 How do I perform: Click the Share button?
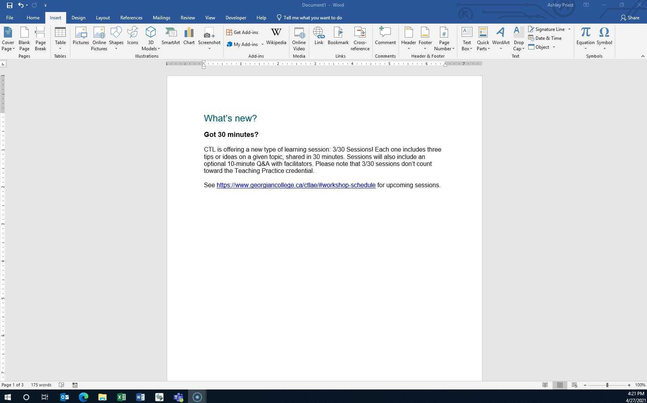[x=630, y=17]
